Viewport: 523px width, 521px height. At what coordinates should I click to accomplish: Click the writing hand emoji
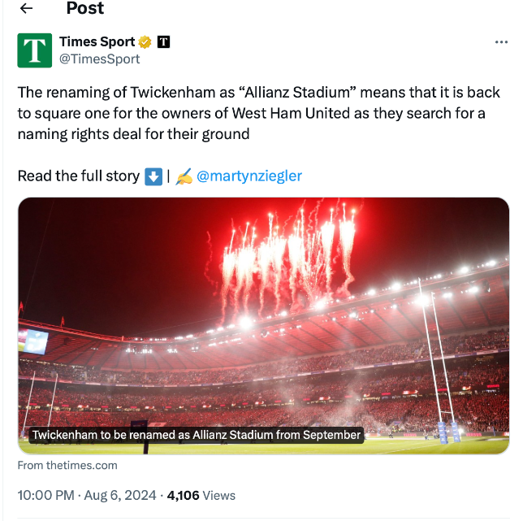[x=184, y=176]
